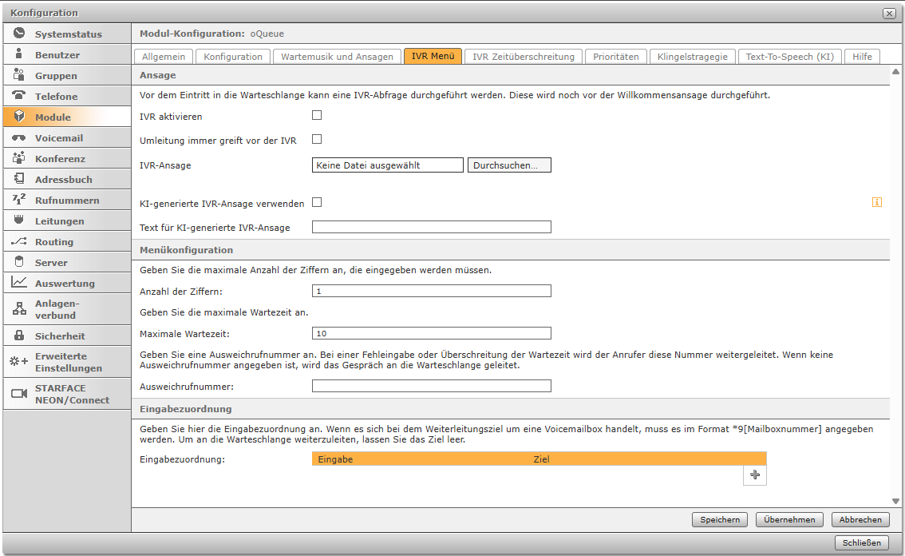This screenshot has width=905, height=556.
Task: Click the Durchsuchen button
Action: (509, 165)
